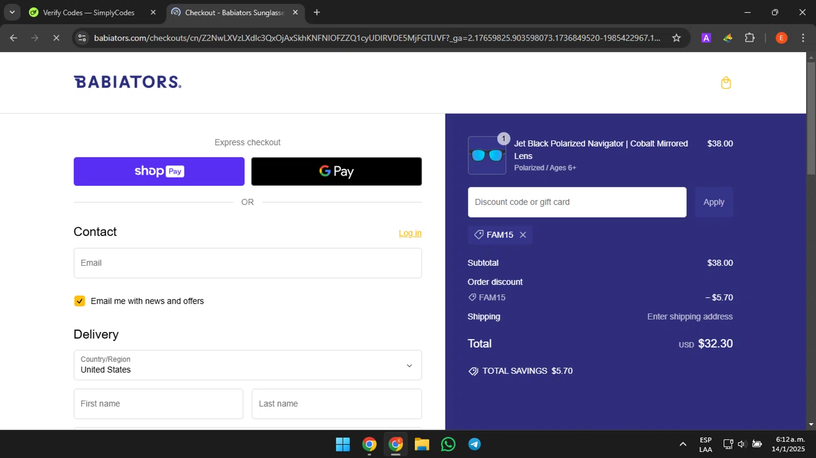The height and width of the screenshot is (458, 816).
Task: Open the second Chrome icon with badge
Action: tap(395, 444)
